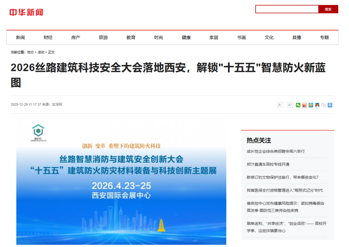Open the 专题 navigation tab

tap(324, 38)
